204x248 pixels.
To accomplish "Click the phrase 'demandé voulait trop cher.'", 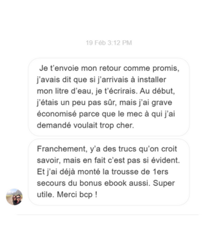I will [86, 125].
